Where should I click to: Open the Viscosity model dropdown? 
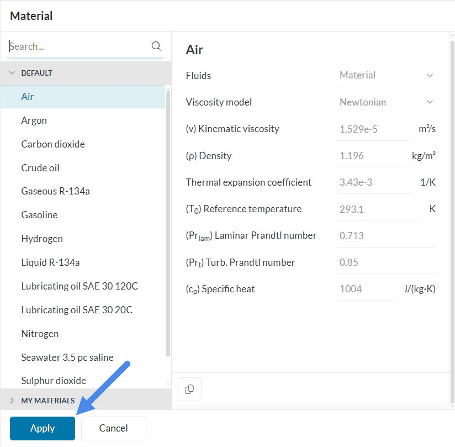pos(387,102)
